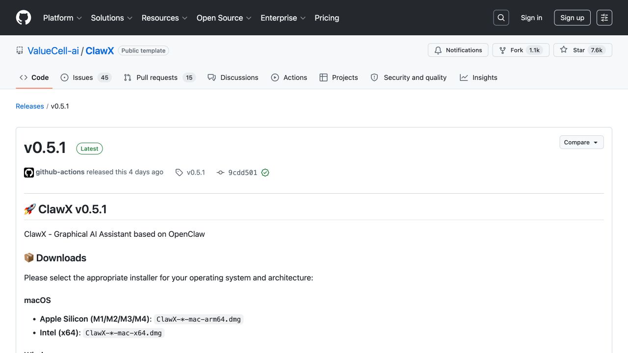Click the Notifications button
The image size is (628, 353).
458,50
